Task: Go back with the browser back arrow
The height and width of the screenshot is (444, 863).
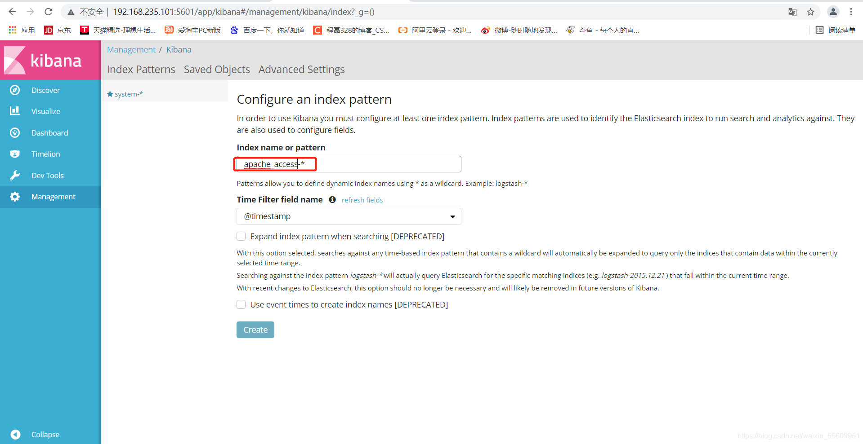Action: 12,12
